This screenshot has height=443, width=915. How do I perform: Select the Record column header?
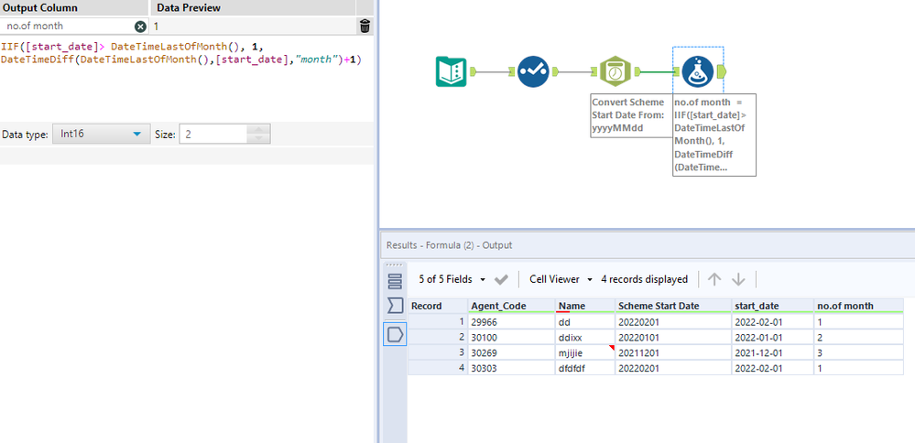[x=438, y=306]
